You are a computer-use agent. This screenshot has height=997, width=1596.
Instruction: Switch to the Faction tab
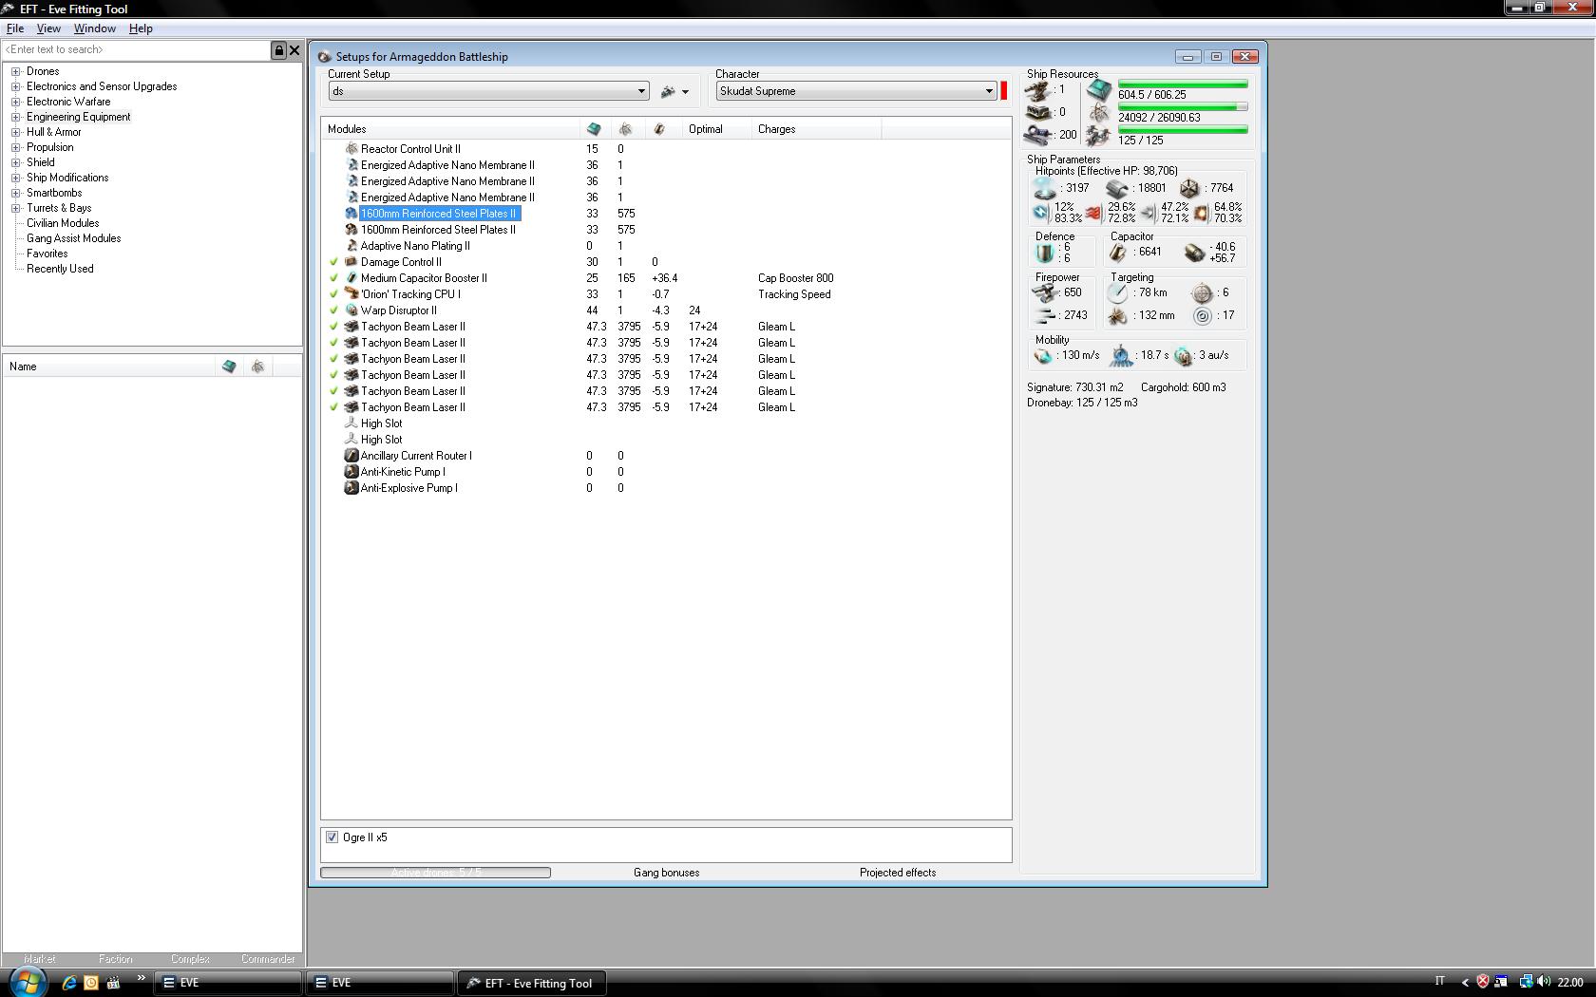[x=115, y=959]
